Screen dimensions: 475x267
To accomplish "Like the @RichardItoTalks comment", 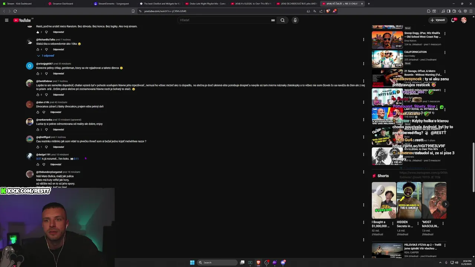I will click(37, 49).
